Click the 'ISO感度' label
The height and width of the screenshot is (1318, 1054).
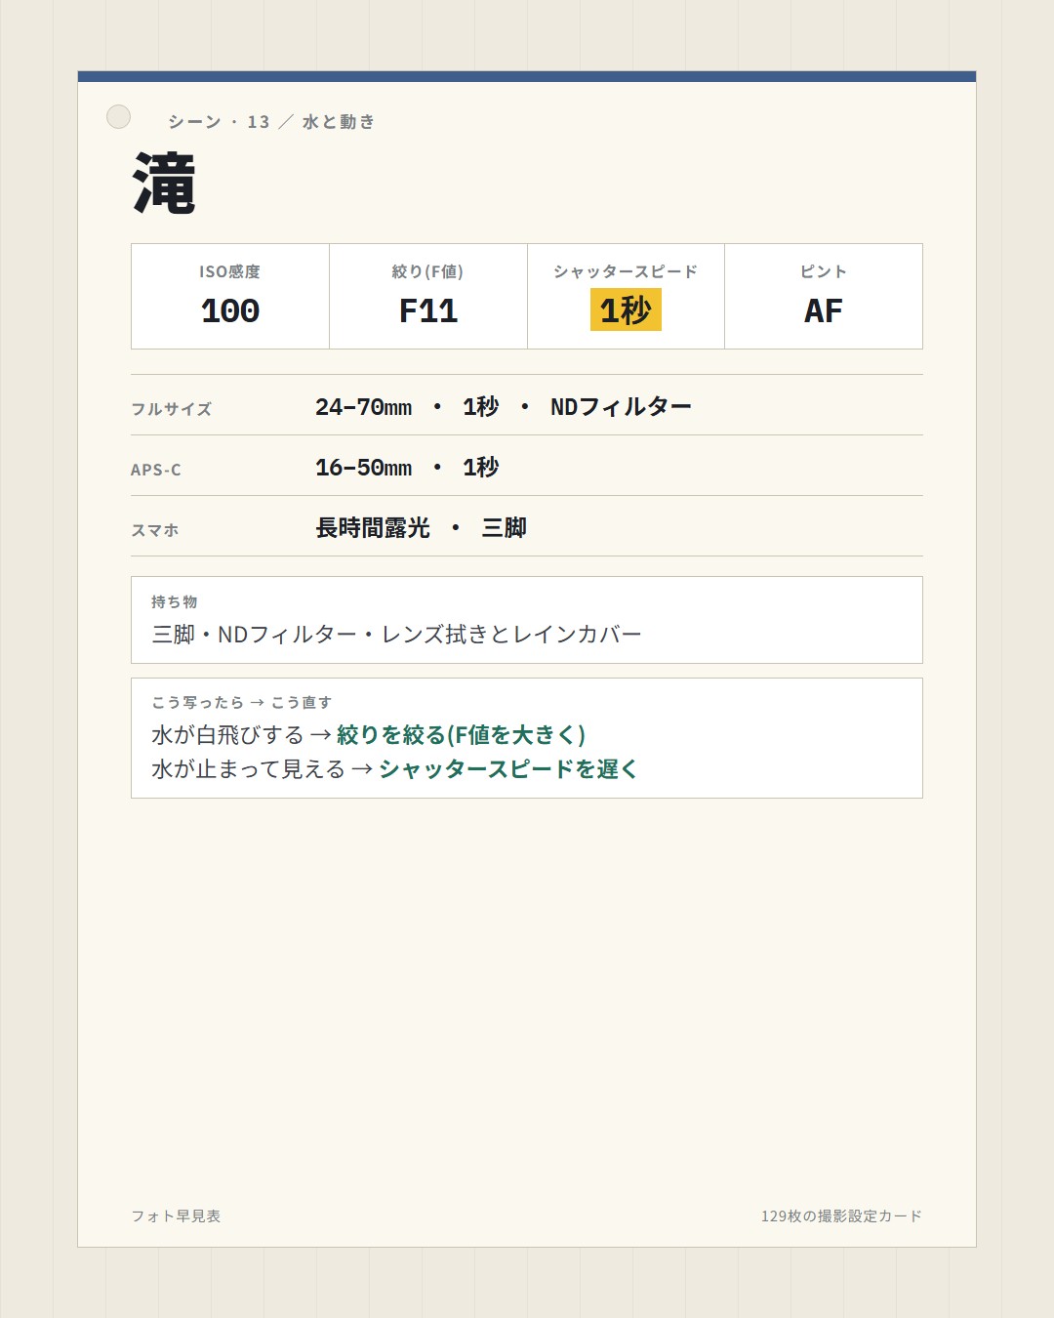(x=230, y=271)
